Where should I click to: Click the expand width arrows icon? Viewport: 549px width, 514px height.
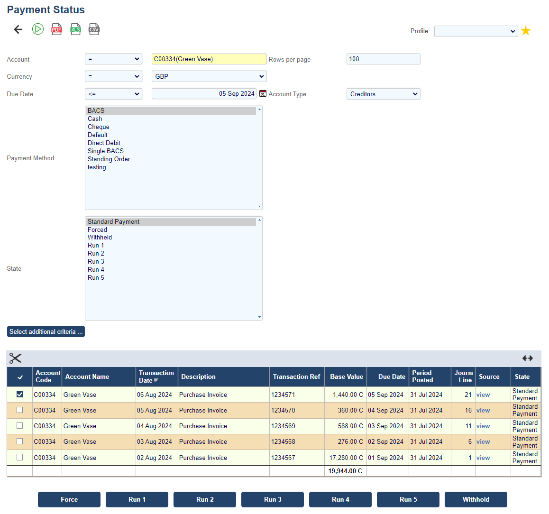(x=527, y=358)
